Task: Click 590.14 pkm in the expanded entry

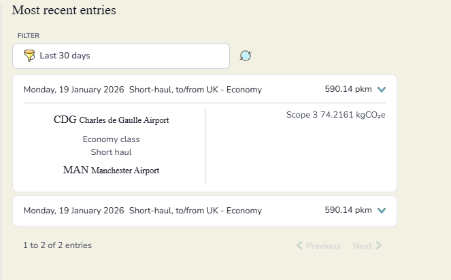Action: coord(348,90)
